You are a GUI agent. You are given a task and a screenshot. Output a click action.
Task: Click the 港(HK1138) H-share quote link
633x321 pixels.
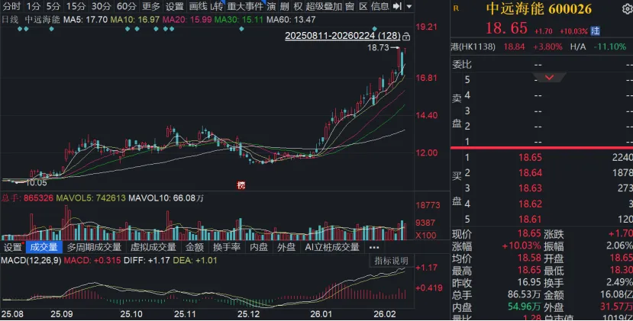[473, 47]
